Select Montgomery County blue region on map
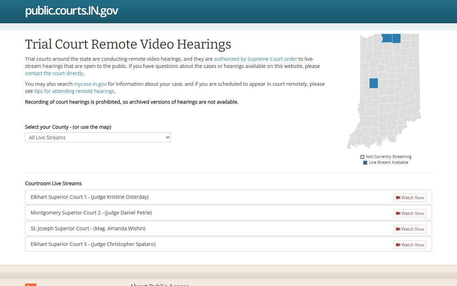 click(373, 83)
